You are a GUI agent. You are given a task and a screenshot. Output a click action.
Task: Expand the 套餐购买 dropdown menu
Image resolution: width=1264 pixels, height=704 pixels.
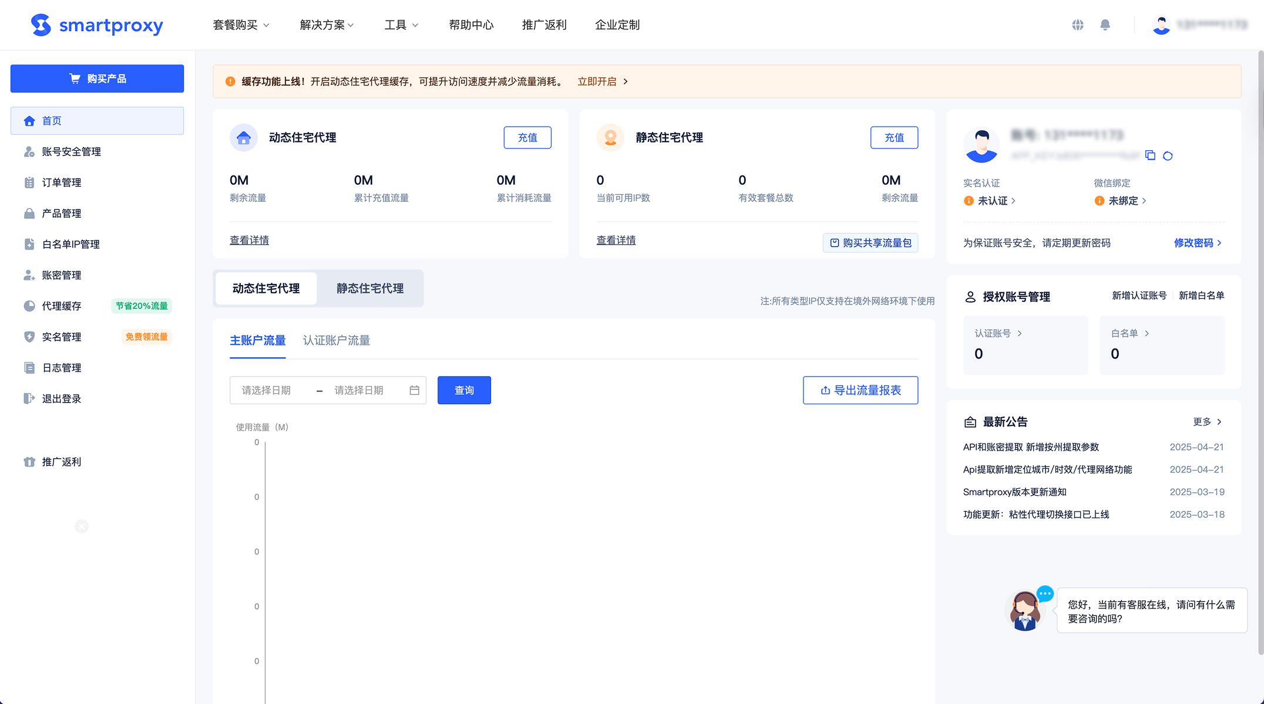point(241,25)
